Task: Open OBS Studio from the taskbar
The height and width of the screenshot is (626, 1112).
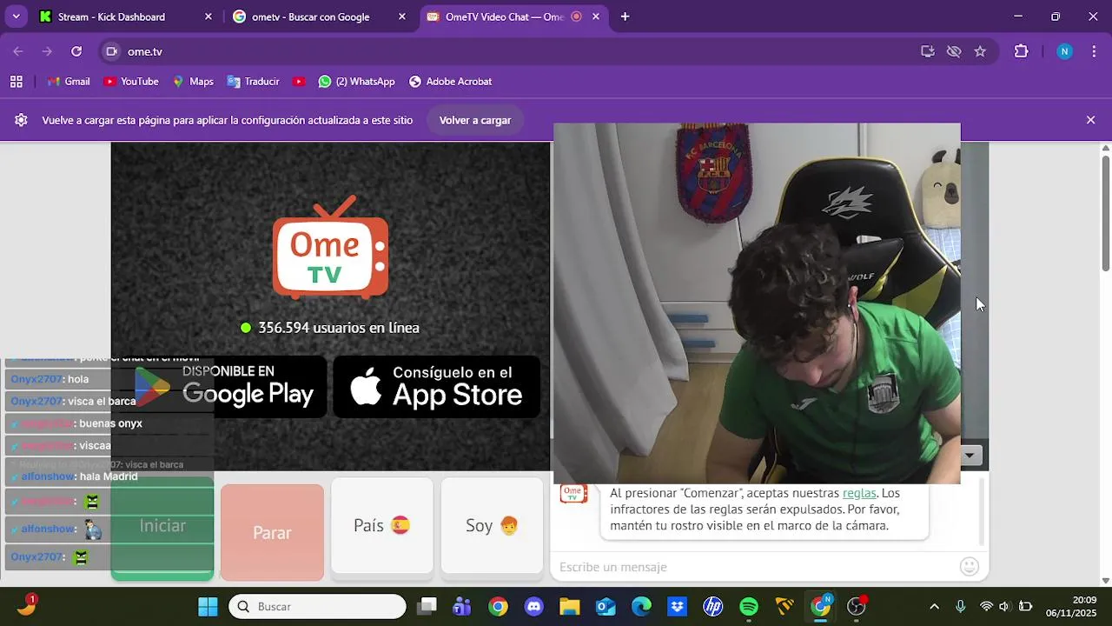Action: click(857, 606)
